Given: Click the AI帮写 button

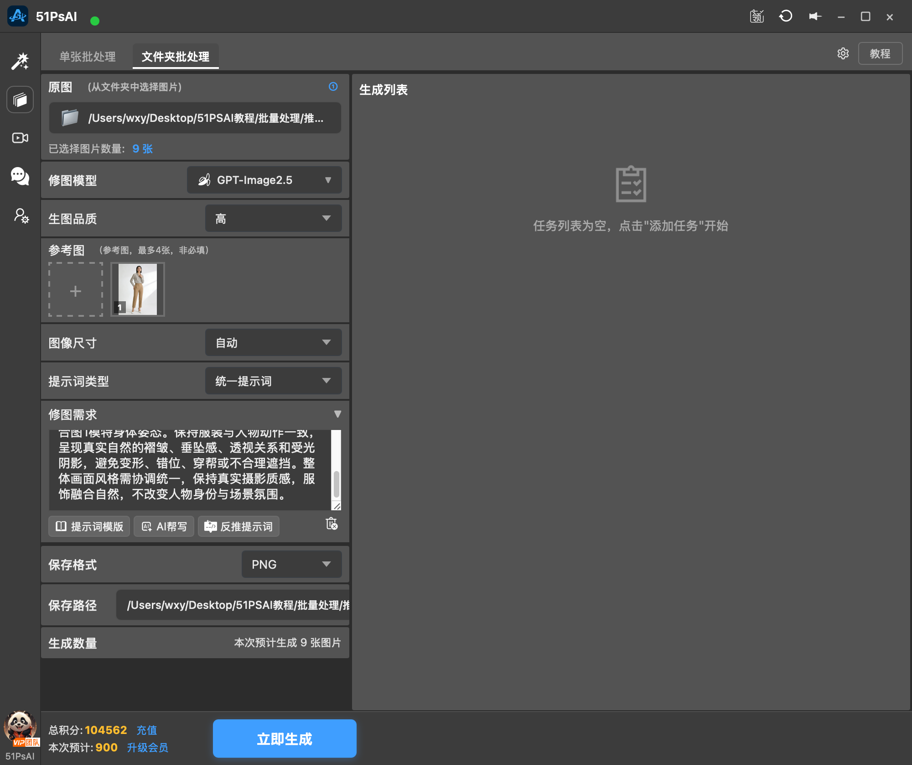Looking at the screenshot, I should pos(164,526).
